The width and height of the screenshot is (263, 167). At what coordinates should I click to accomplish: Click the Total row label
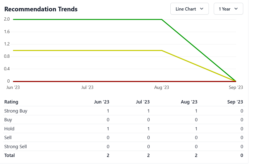tap(10, 155)
